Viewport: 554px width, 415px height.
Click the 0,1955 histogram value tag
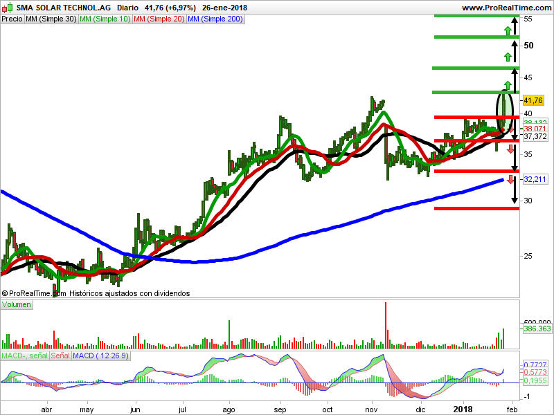(535, 380)
